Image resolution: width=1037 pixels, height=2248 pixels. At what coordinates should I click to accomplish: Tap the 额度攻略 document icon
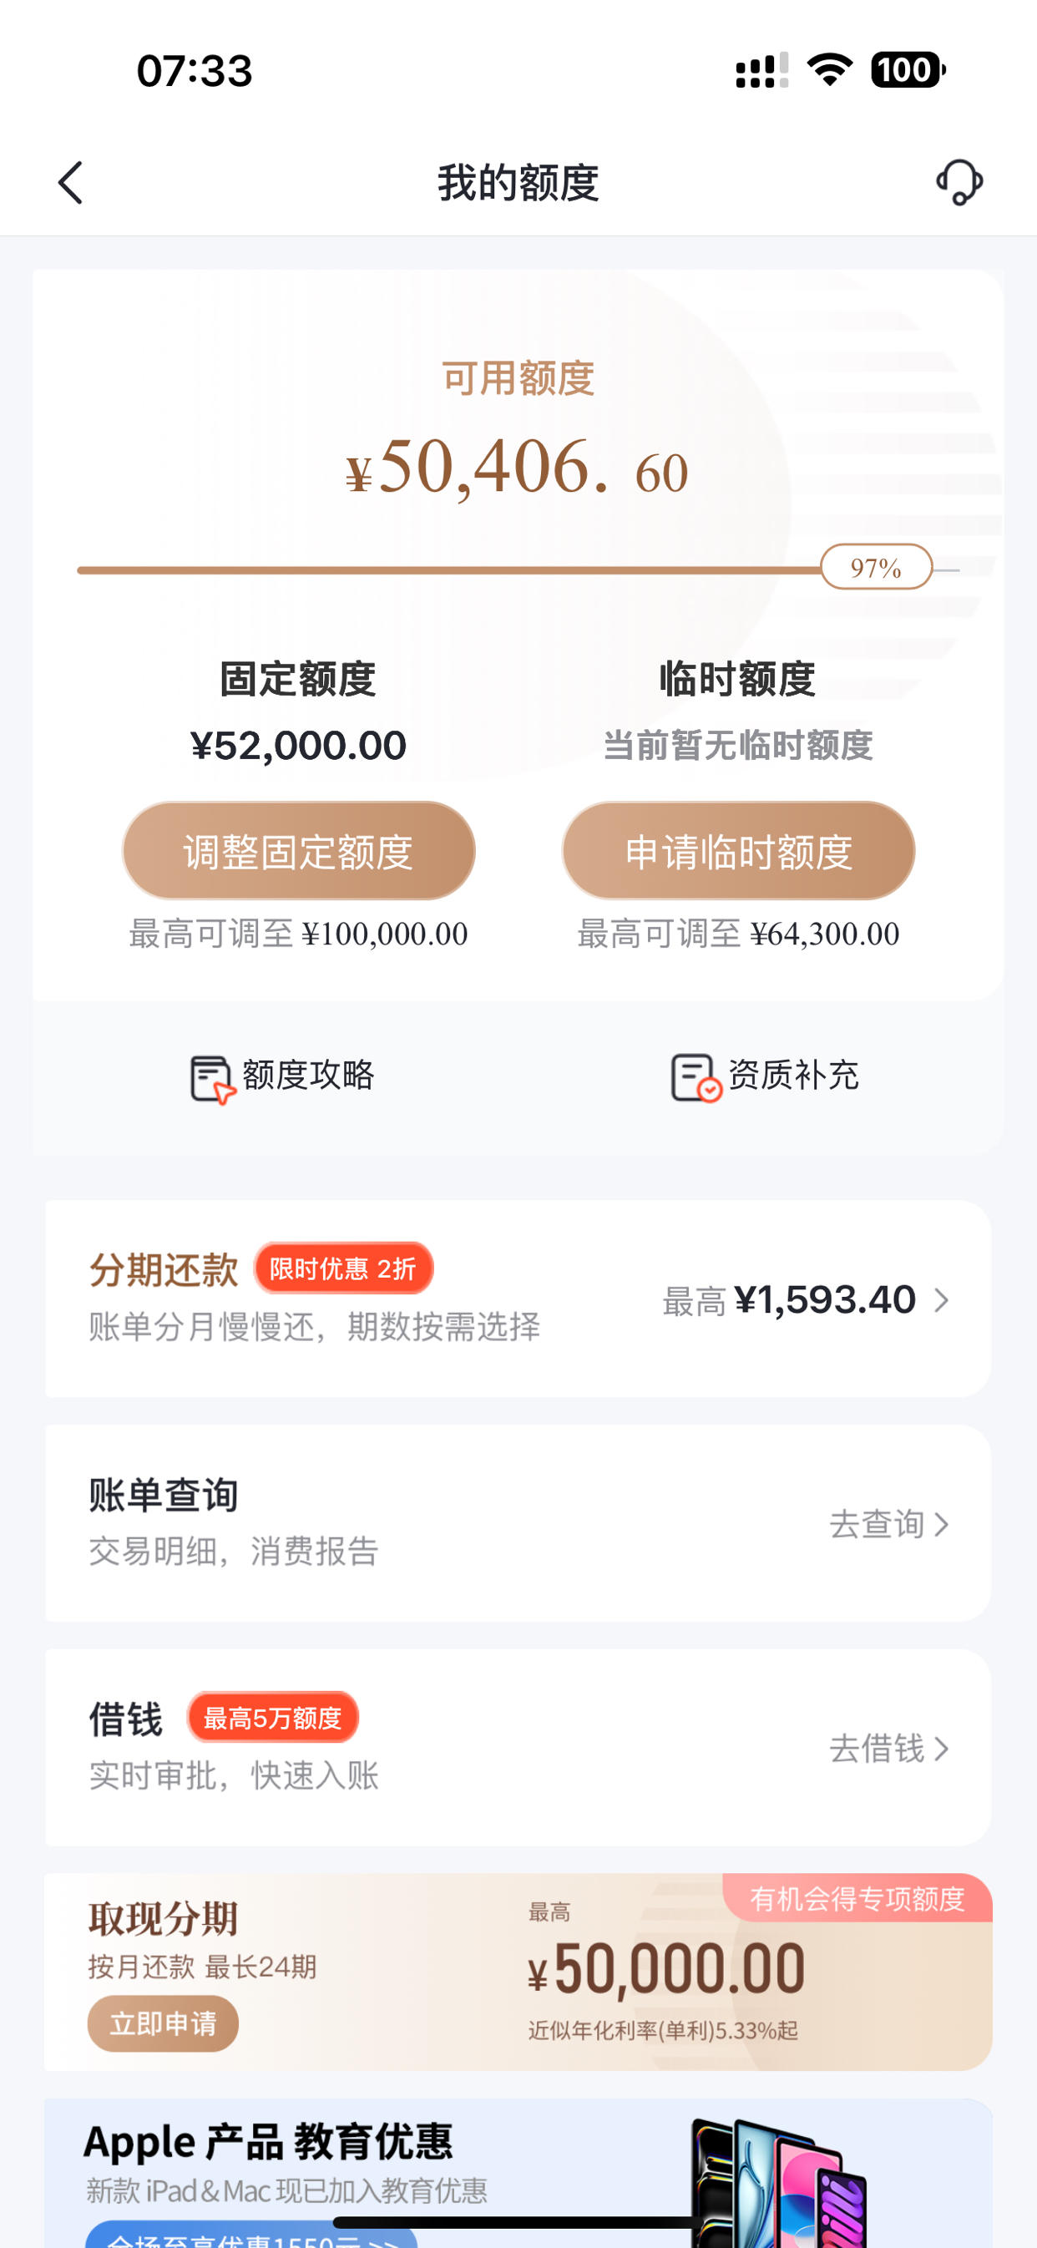pyautogui.click(x=212, y=1079)
